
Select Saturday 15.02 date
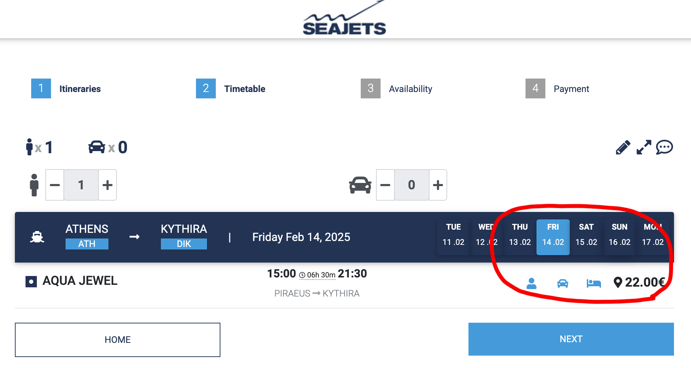tap(586, 237)
